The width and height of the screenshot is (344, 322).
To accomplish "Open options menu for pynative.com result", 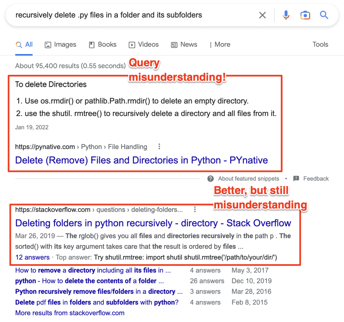I will tap(159, 147).
